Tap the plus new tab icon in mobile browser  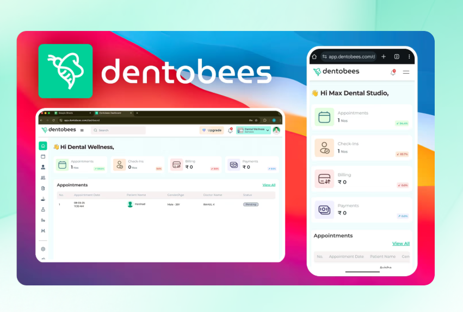click(x=384, y=56)
